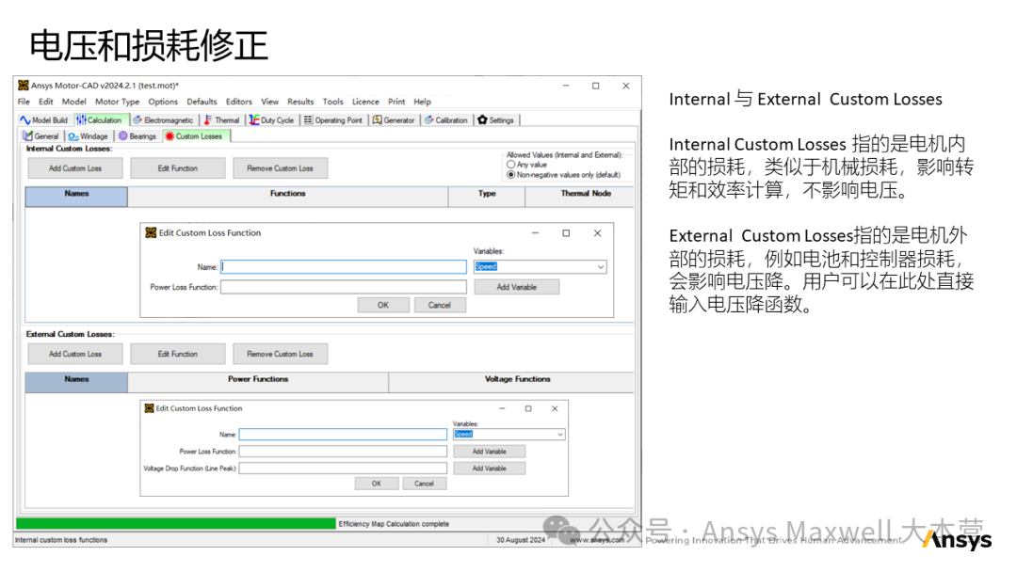Open the Edit menu

click(46, 102)
